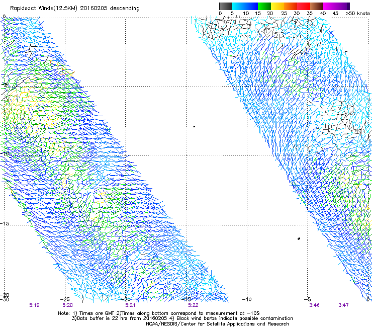Click the '>50 knots' legend label
The height and width of the screenshot is (327, 372).
[357, 14]
